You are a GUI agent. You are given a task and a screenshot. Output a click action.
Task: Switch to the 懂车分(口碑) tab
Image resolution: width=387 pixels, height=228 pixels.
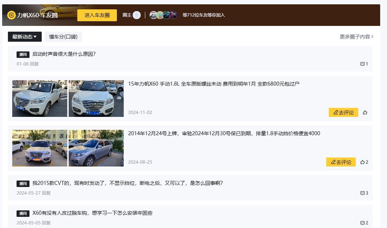[63, 37]
